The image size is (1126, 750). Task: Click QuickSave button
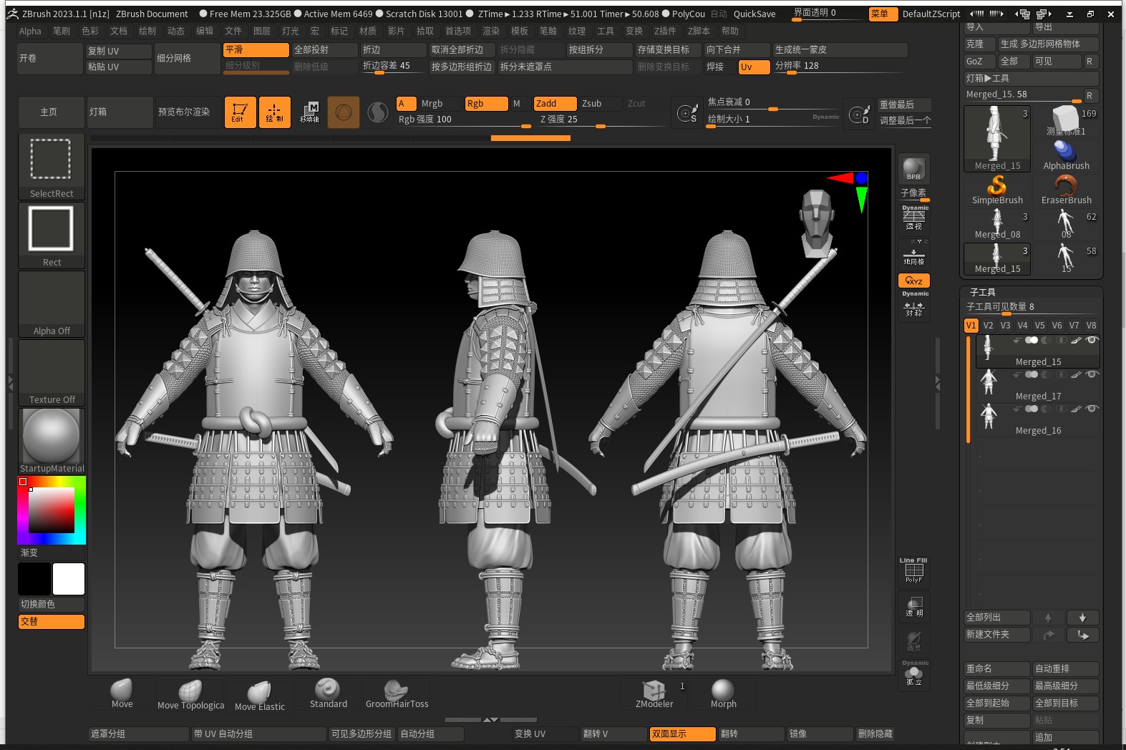coord(754,14)
